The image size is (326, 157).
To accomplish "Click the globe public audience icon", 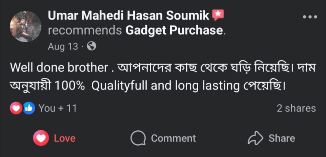I will [x=92, y=47].
